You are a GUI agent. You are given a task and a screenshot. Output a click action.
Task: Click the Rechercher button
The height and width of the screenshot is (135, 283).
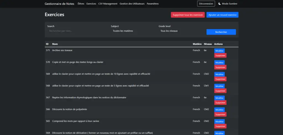pos(221,32)
